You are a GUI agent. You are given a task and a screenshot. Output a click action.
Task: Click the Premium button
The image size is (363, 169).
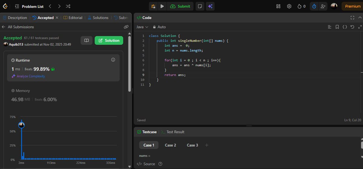(353, 6)
